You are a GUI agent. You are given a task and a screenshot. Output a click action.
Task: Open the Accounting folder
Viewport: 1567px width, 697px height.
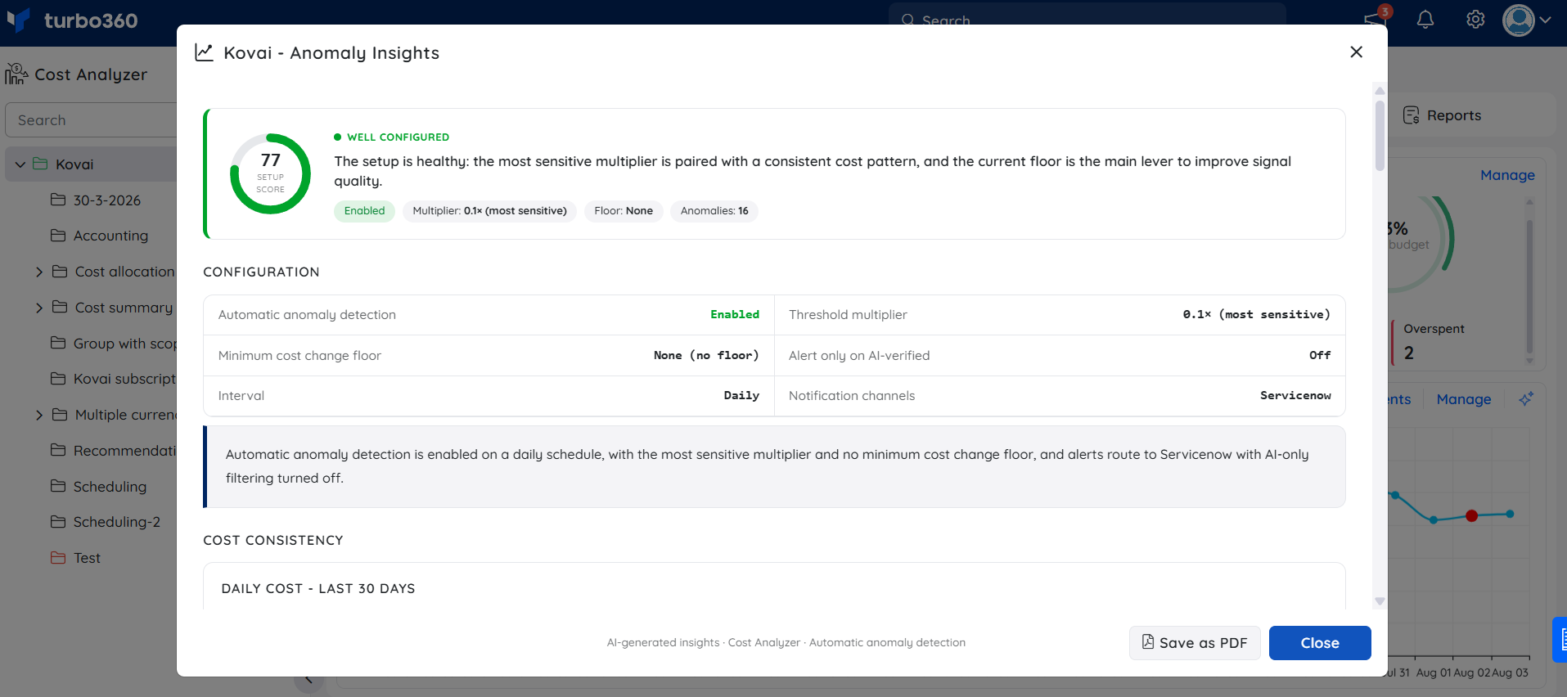pos(110,236)
